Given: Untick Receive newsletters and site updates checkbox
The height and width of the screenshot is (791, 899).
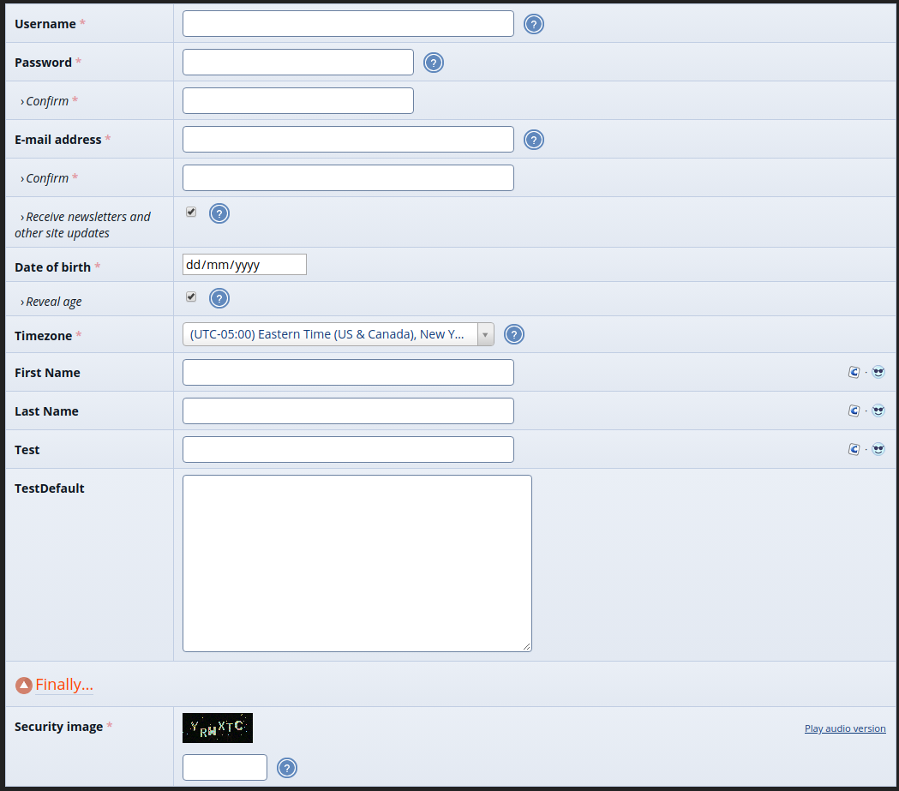Looking at the screenshot, I should [191, 212].
